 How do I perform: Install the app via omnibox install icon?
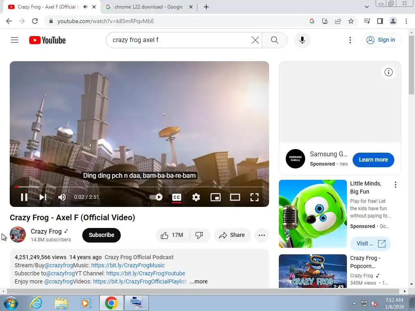tap(325, 21)
